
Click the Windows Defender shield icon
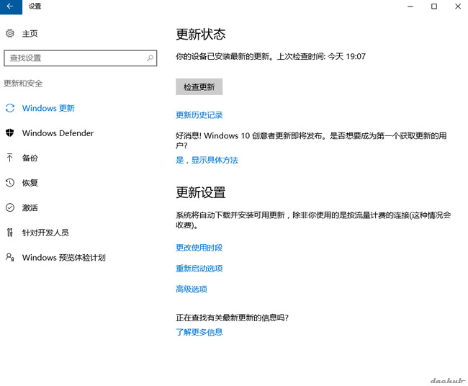tap(10, 133)
